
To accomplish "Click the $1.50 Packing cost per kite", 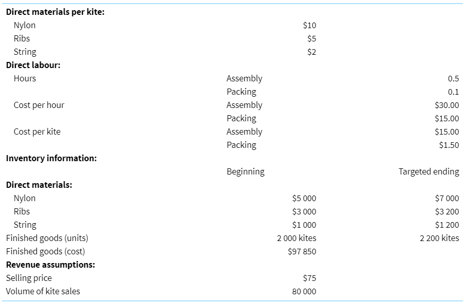I will coord(449,145).
